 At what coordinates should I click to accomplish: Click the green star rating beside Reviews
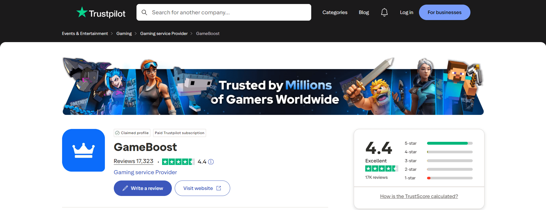tap(178, 162)
